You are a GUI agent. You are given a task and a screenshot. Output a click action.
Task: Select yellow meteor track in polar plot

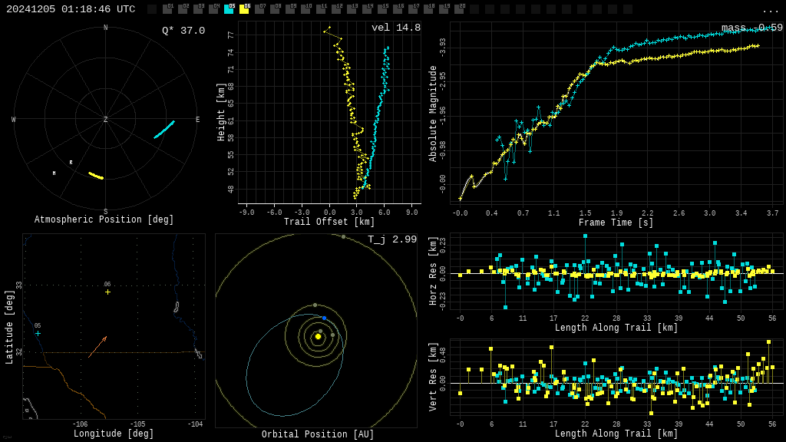96,176
